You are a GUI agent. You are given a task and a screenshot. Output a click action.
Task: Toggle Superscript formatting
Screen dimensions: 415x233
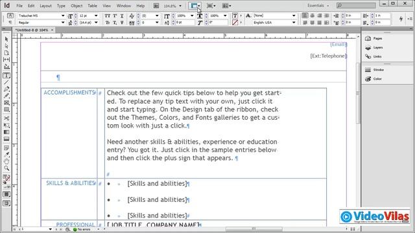(115, 16)
